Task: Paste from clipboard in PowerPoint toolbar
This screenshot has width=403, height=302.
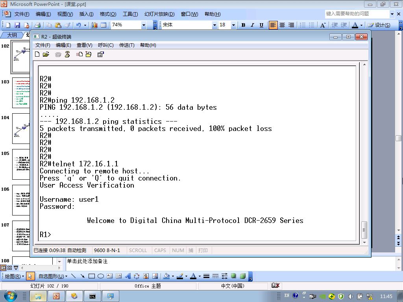Action: click(58, 25)
